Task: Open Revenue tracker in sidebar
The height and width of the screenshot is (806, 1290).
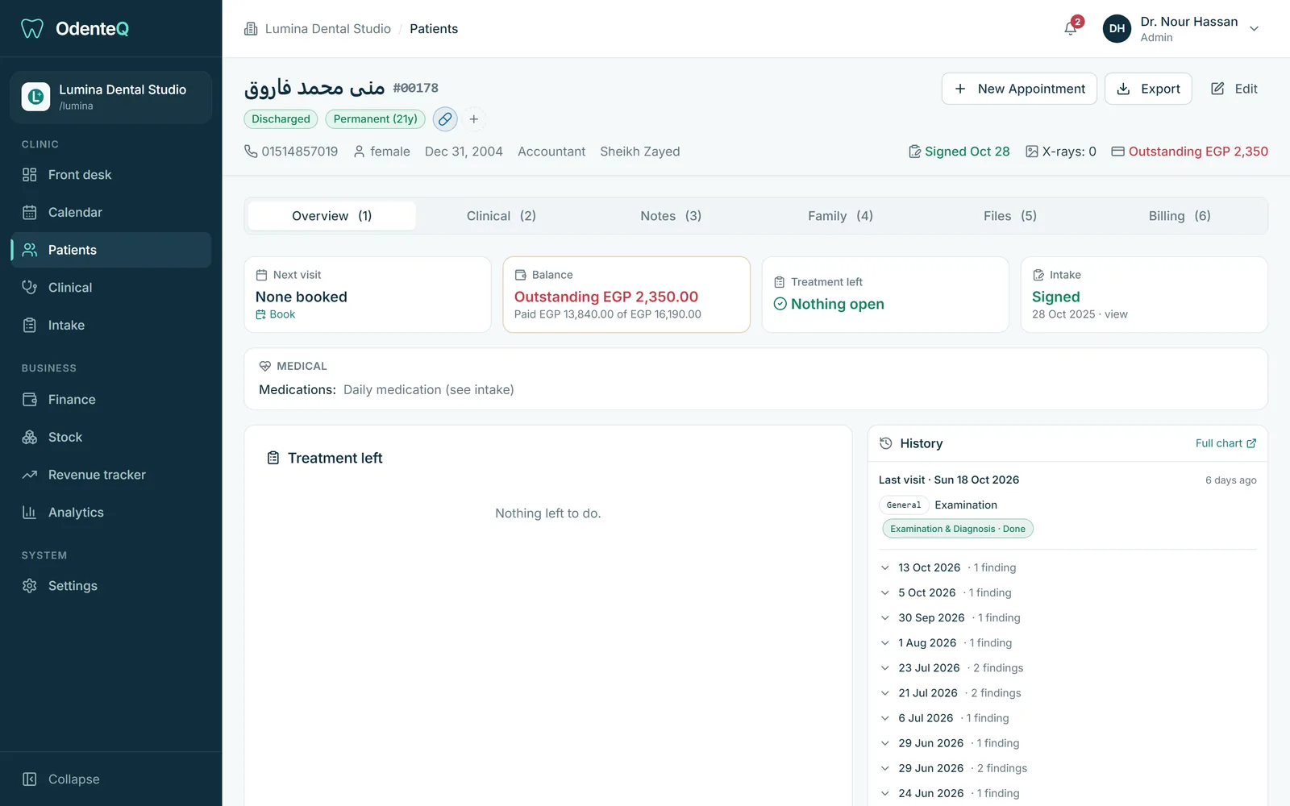Action: click(111, 476)
